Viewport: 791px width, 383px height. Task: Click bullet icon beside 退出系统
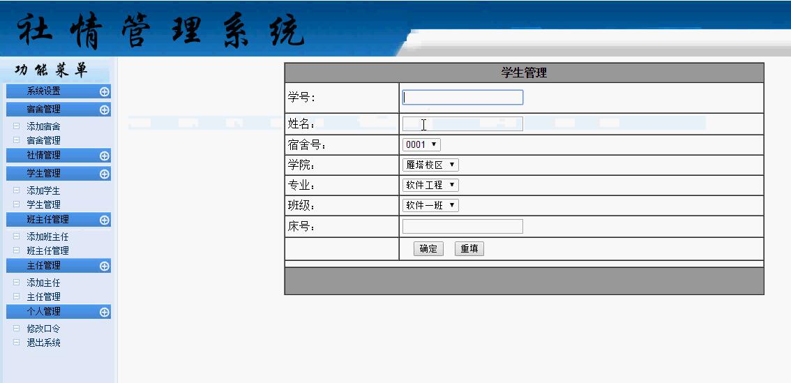point(16,342)
